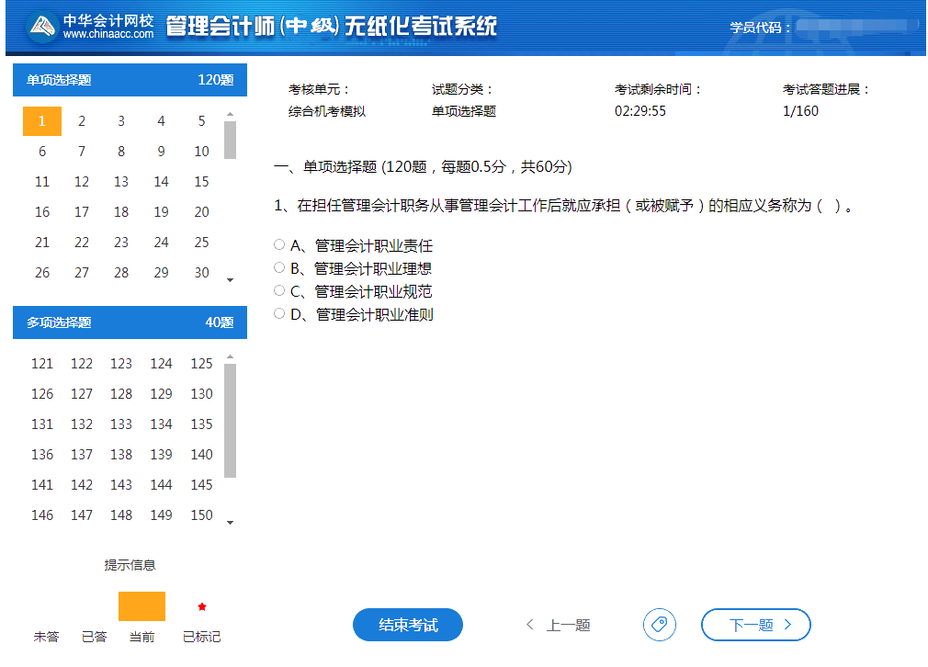Screen dimensions: 928x667
Task: Click the right chevron inside 下一题 button
Action: [x=787, y=625]
